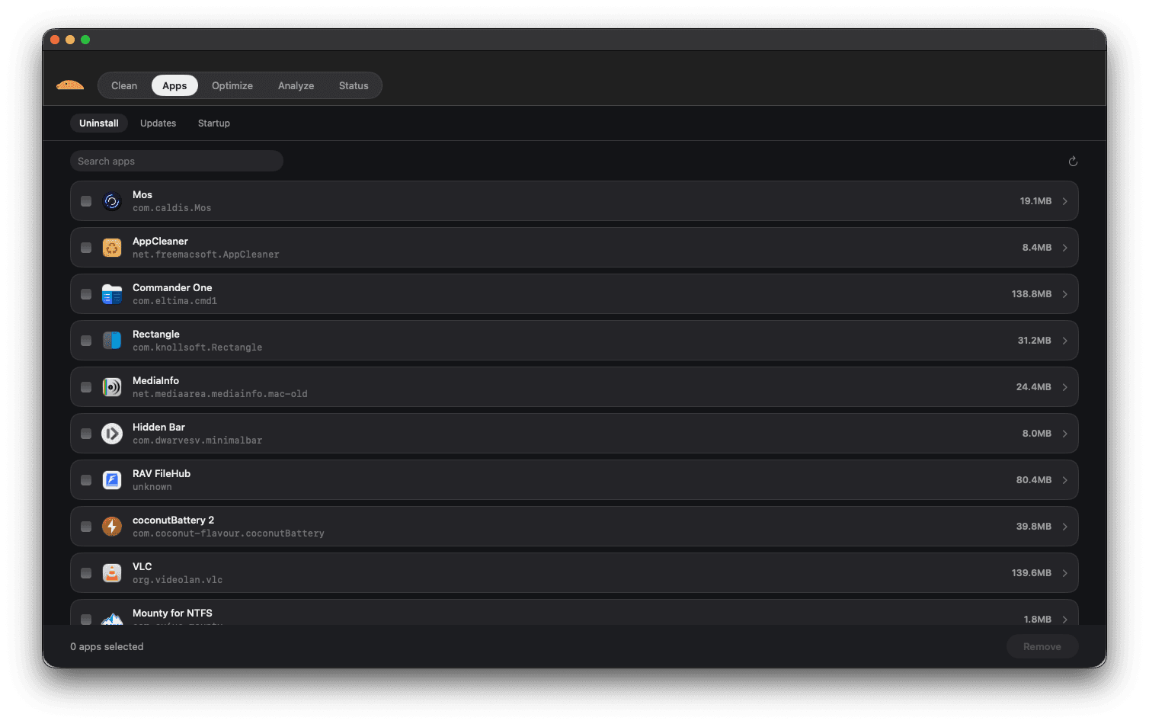Click the 139.6MB size value
This screenshot has height=724, width=1149.
point(1032,573)
